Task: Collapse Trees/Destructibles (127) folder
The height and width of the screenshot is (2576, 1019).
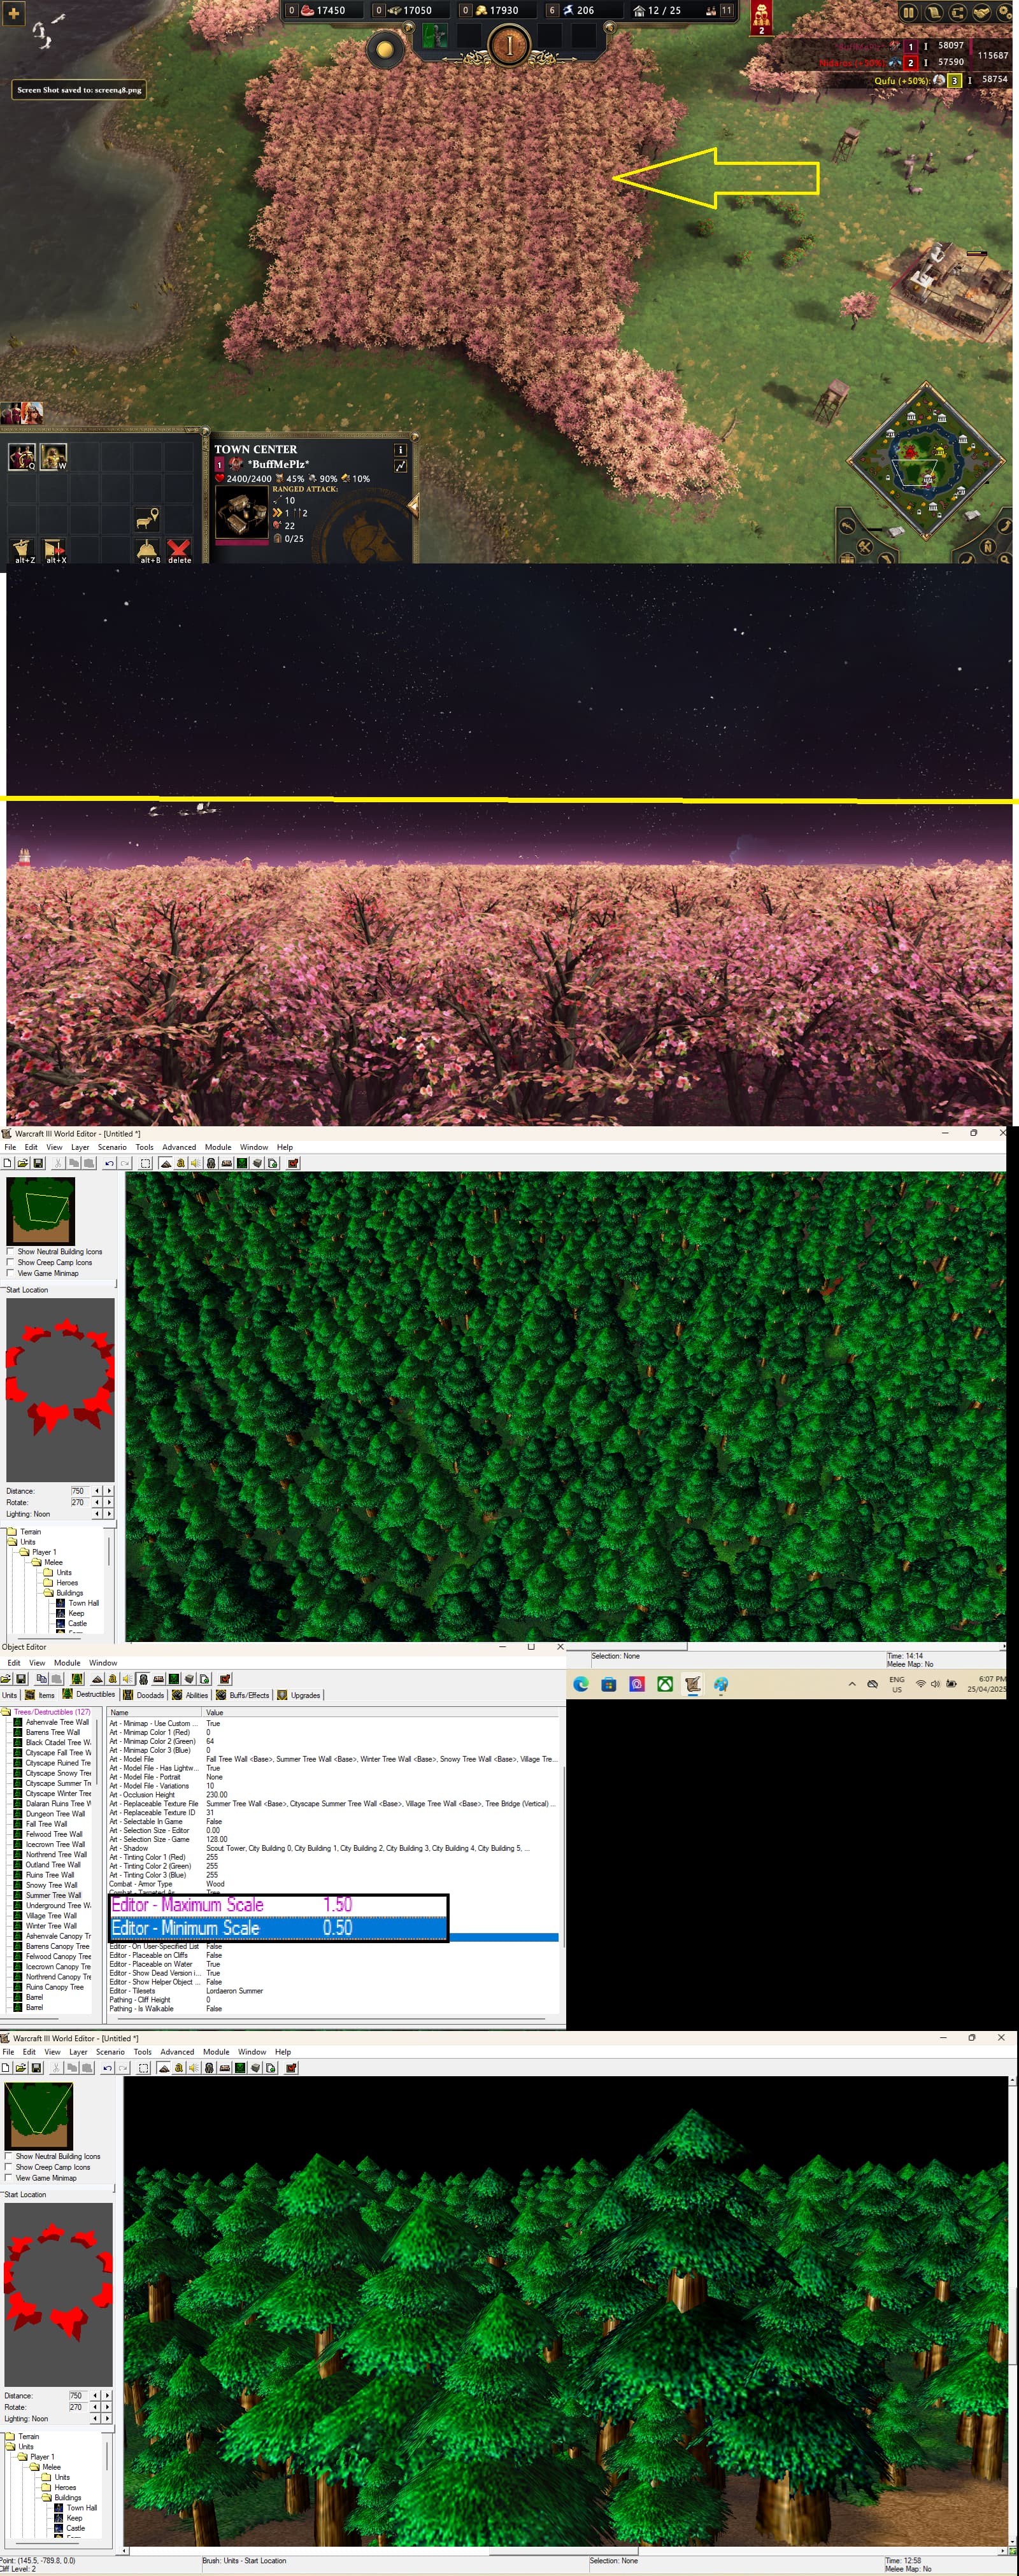Action: [x=6, y=1712]
